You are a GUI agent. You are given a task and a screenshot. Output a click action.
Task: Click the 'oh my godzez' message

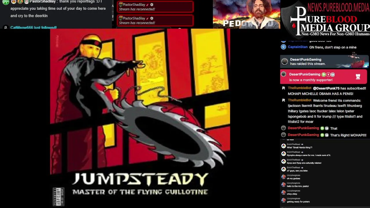click(293, 179)
